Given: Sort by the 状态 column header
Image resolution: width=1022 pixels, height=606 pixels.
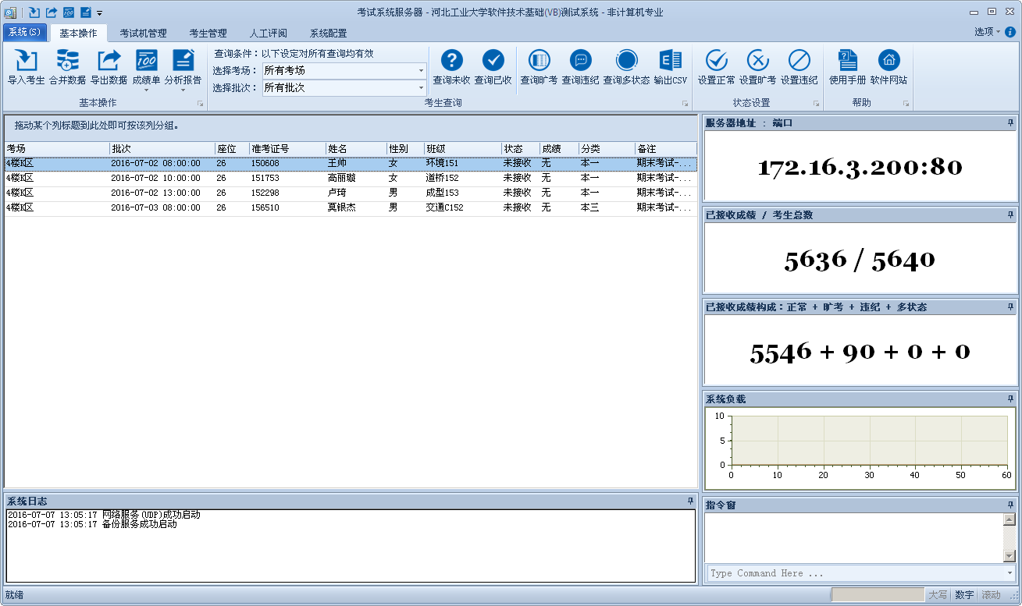Looking at the screenshot, I should point(521,149).
